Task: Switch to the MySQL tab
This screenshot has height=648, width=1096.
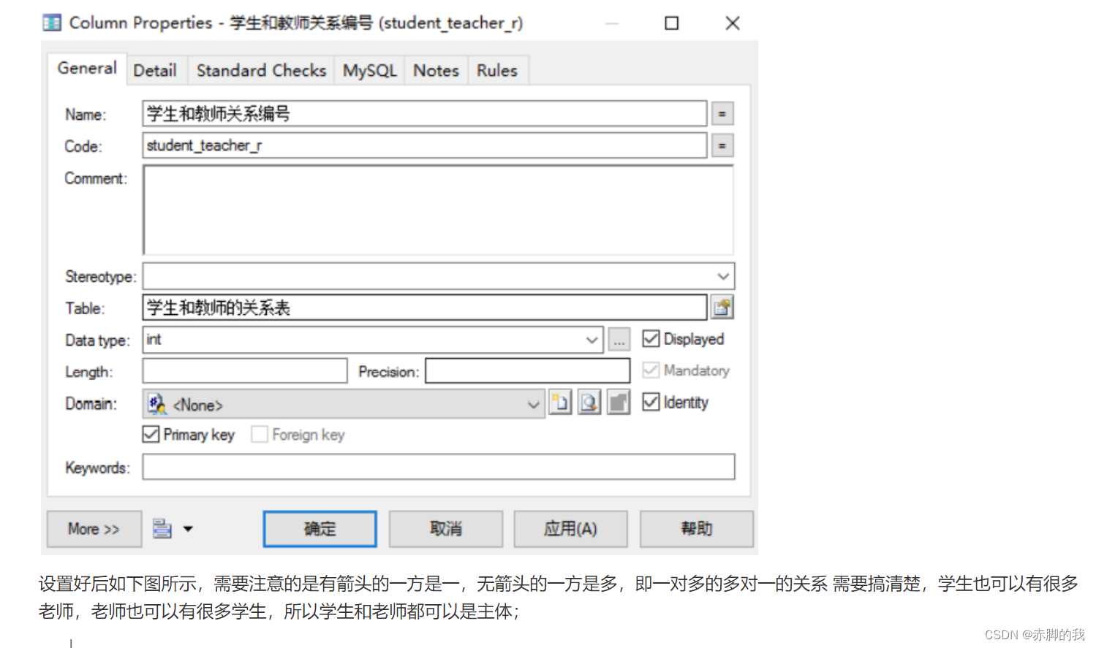Action: click(x=369, y=70)
